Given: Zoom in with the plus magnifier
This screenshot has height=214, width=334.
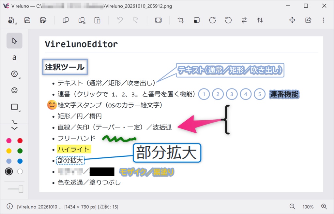Looking at the screenshot, I should point(324,206).
